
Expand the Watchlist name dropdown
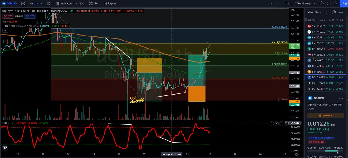[315, 12]
